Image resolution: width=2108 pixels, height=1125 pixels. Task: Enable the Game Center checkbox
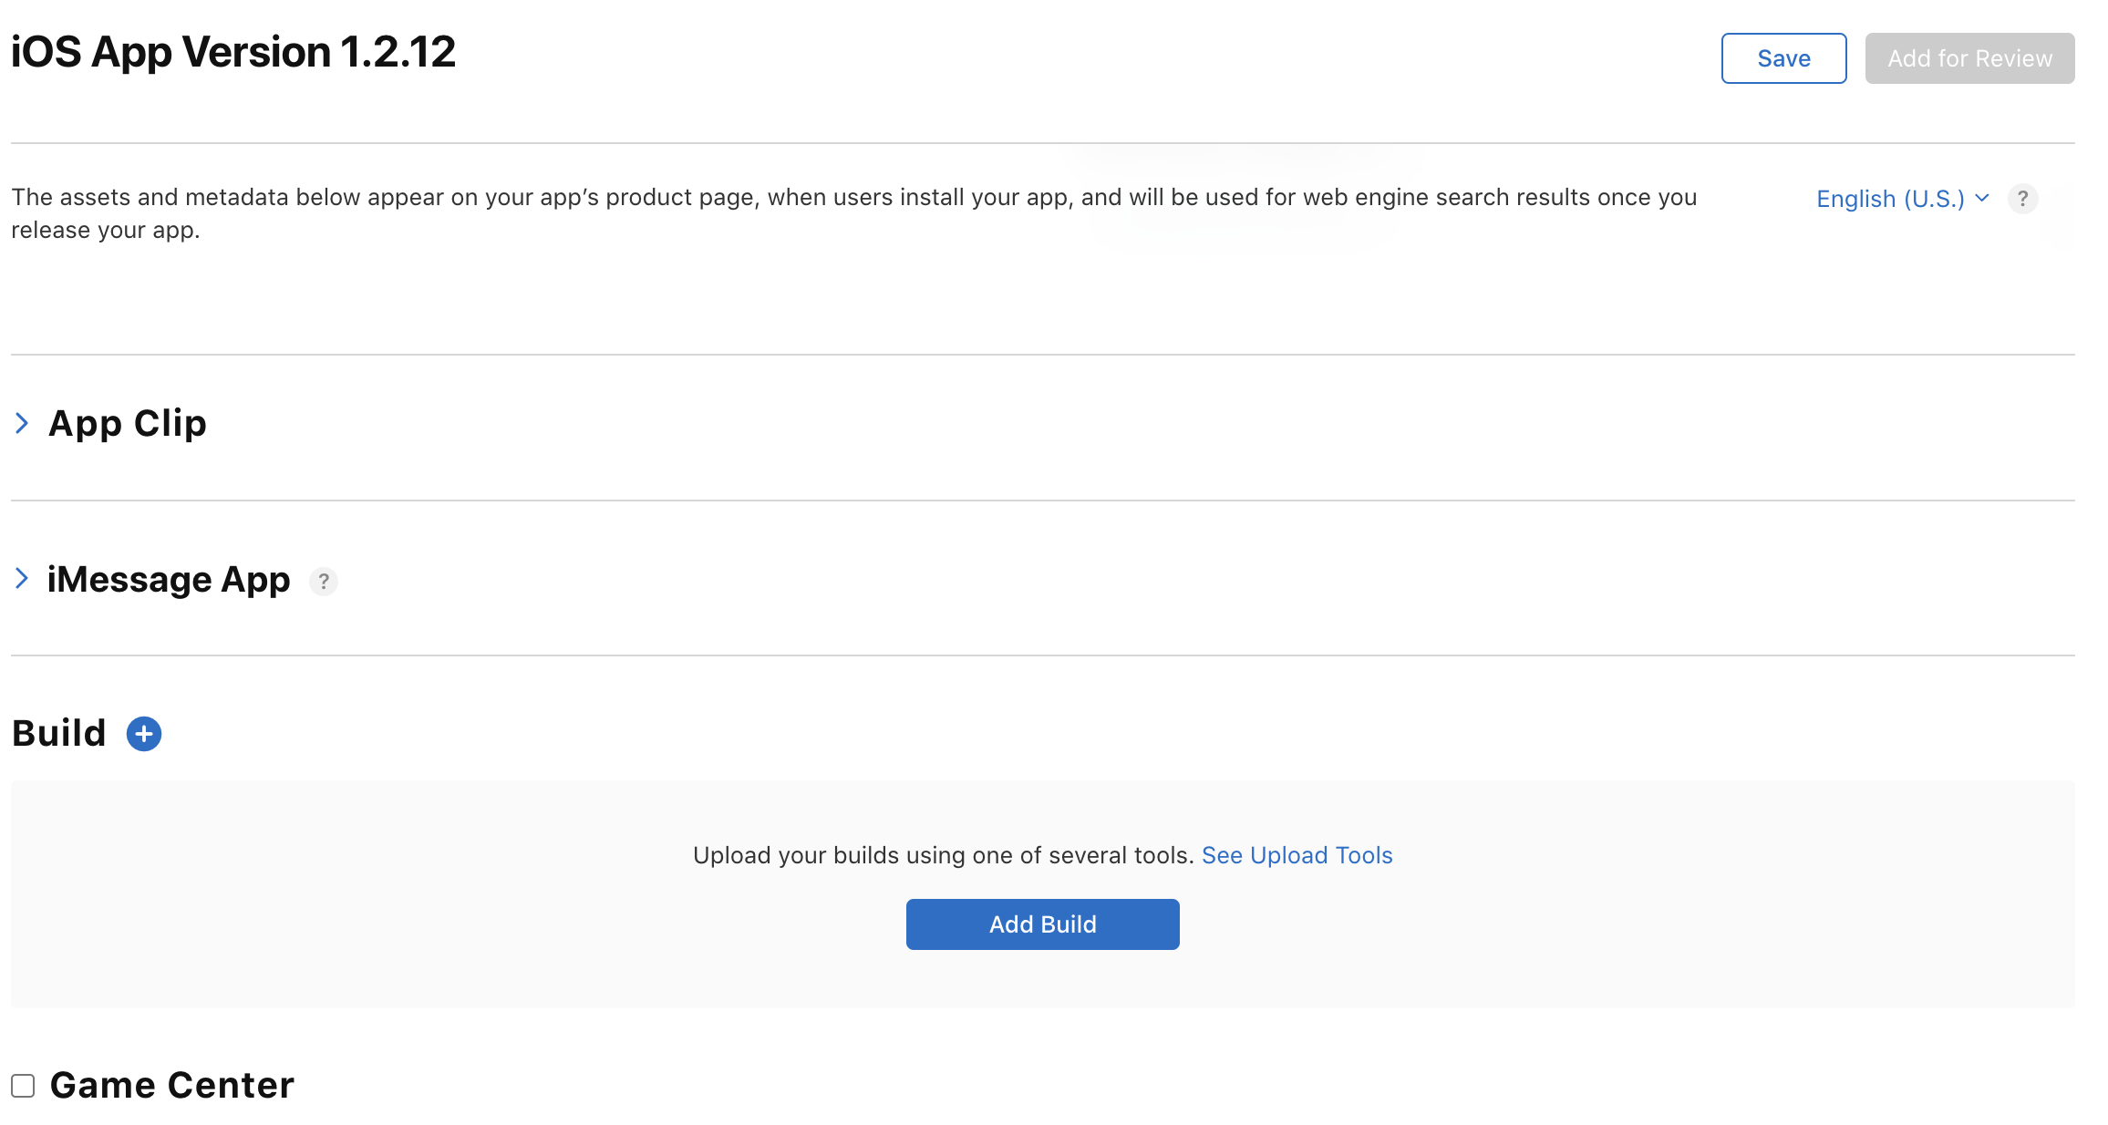(23, 1086)
